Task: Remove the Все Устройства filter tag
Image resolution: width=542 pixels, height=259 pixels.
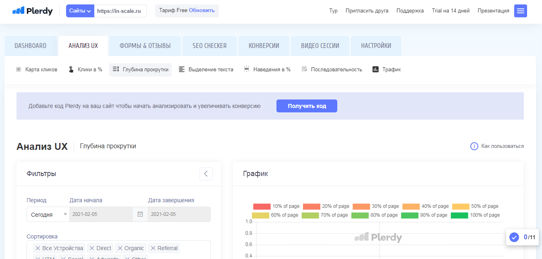Action: click(x=38, y=248)
